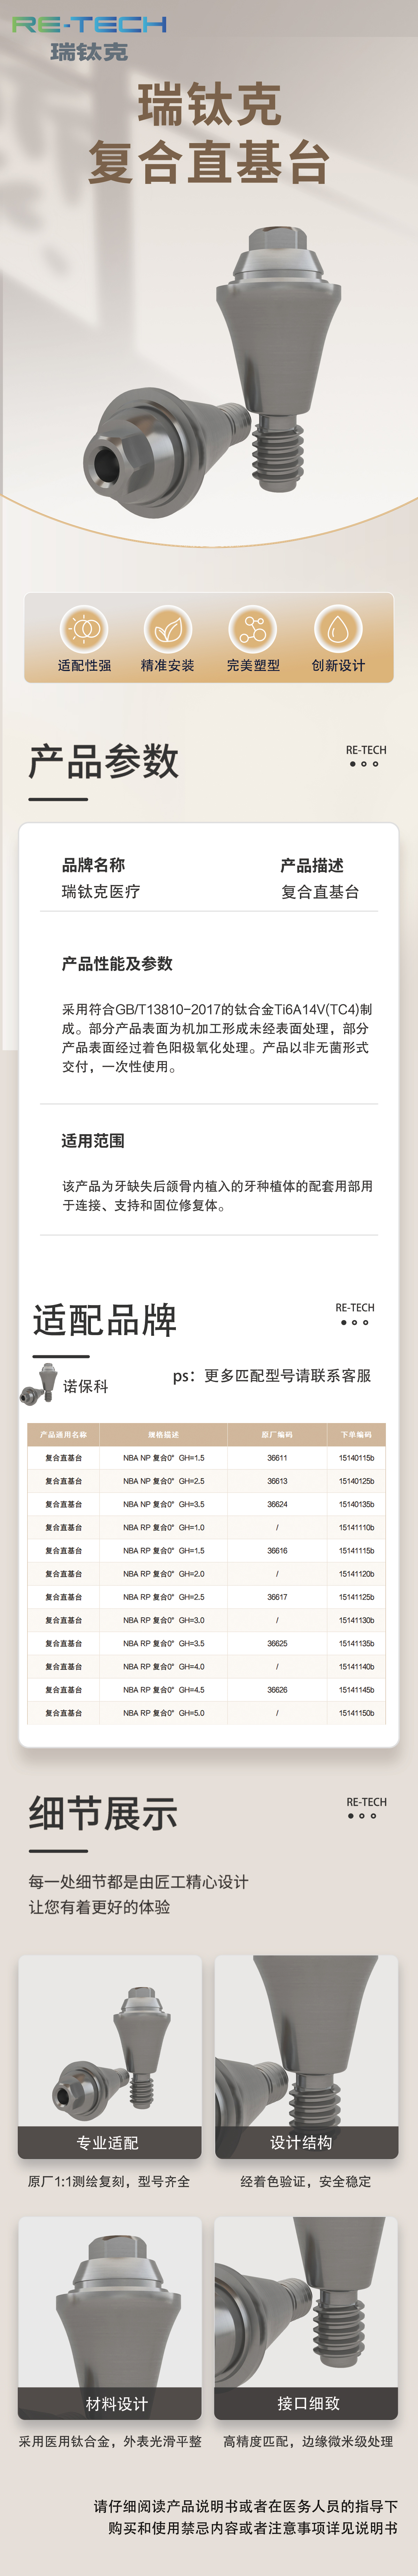Click original code 36613

point(277,1481)
